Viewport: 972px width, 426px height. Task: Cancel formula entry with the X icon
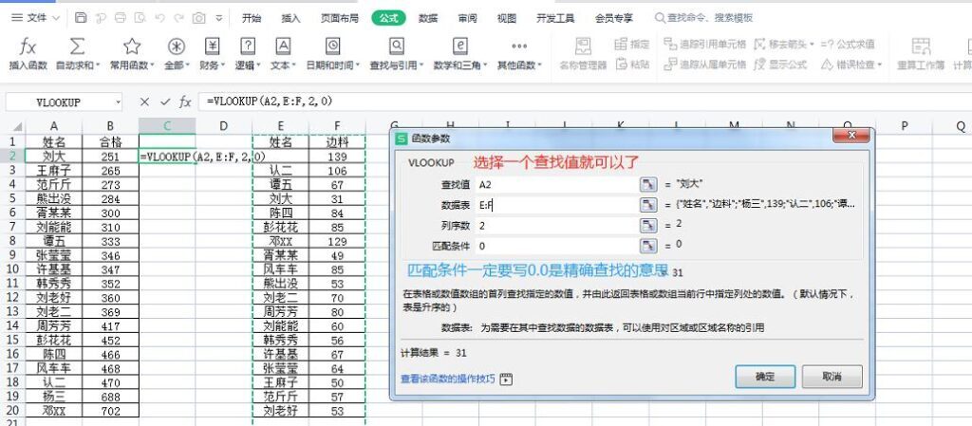[144, 102]
